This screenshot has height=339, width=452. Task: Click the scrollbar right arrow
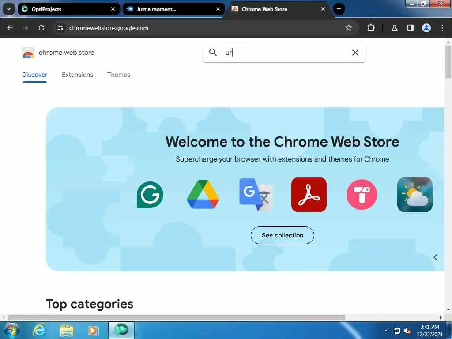[441, 317]
